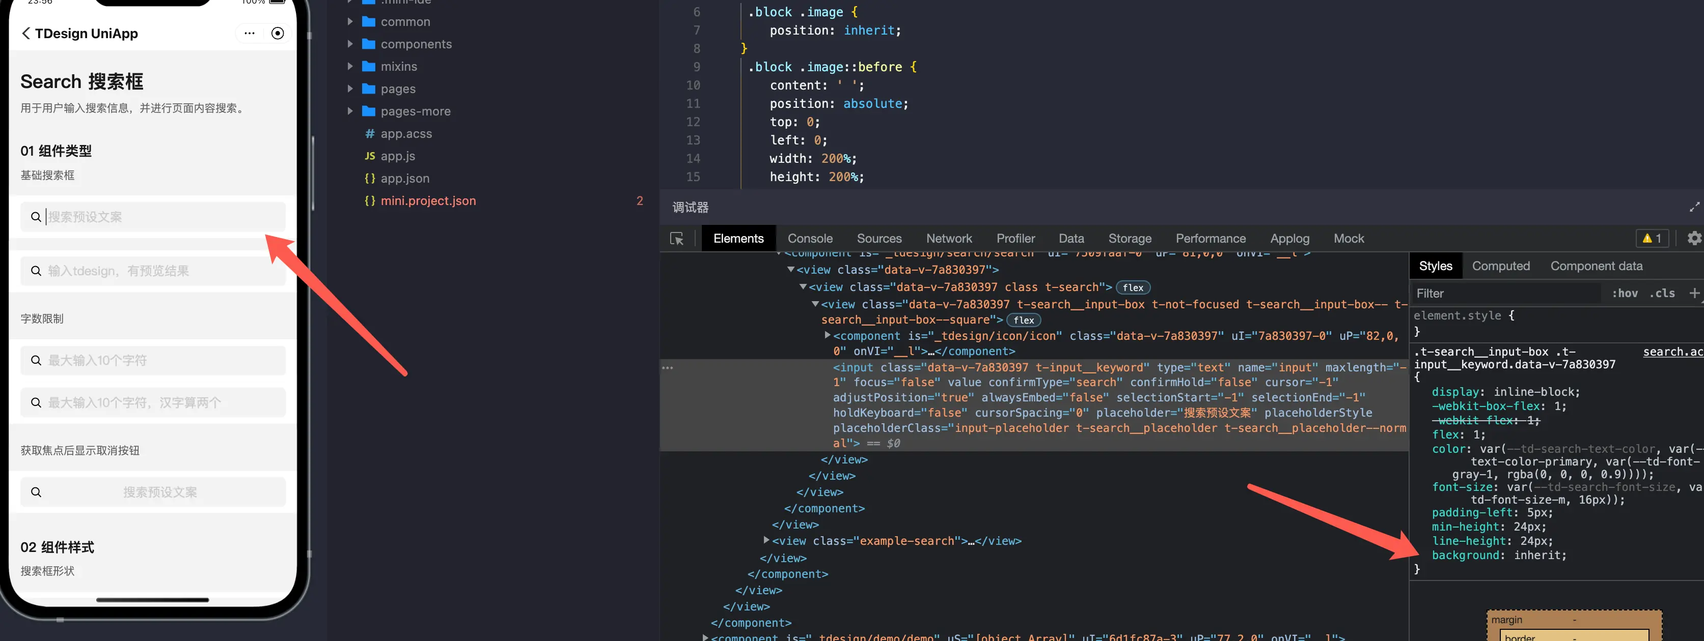Switch to the Network tab
The image size is (1704, 641).
[x=949, y=239]
